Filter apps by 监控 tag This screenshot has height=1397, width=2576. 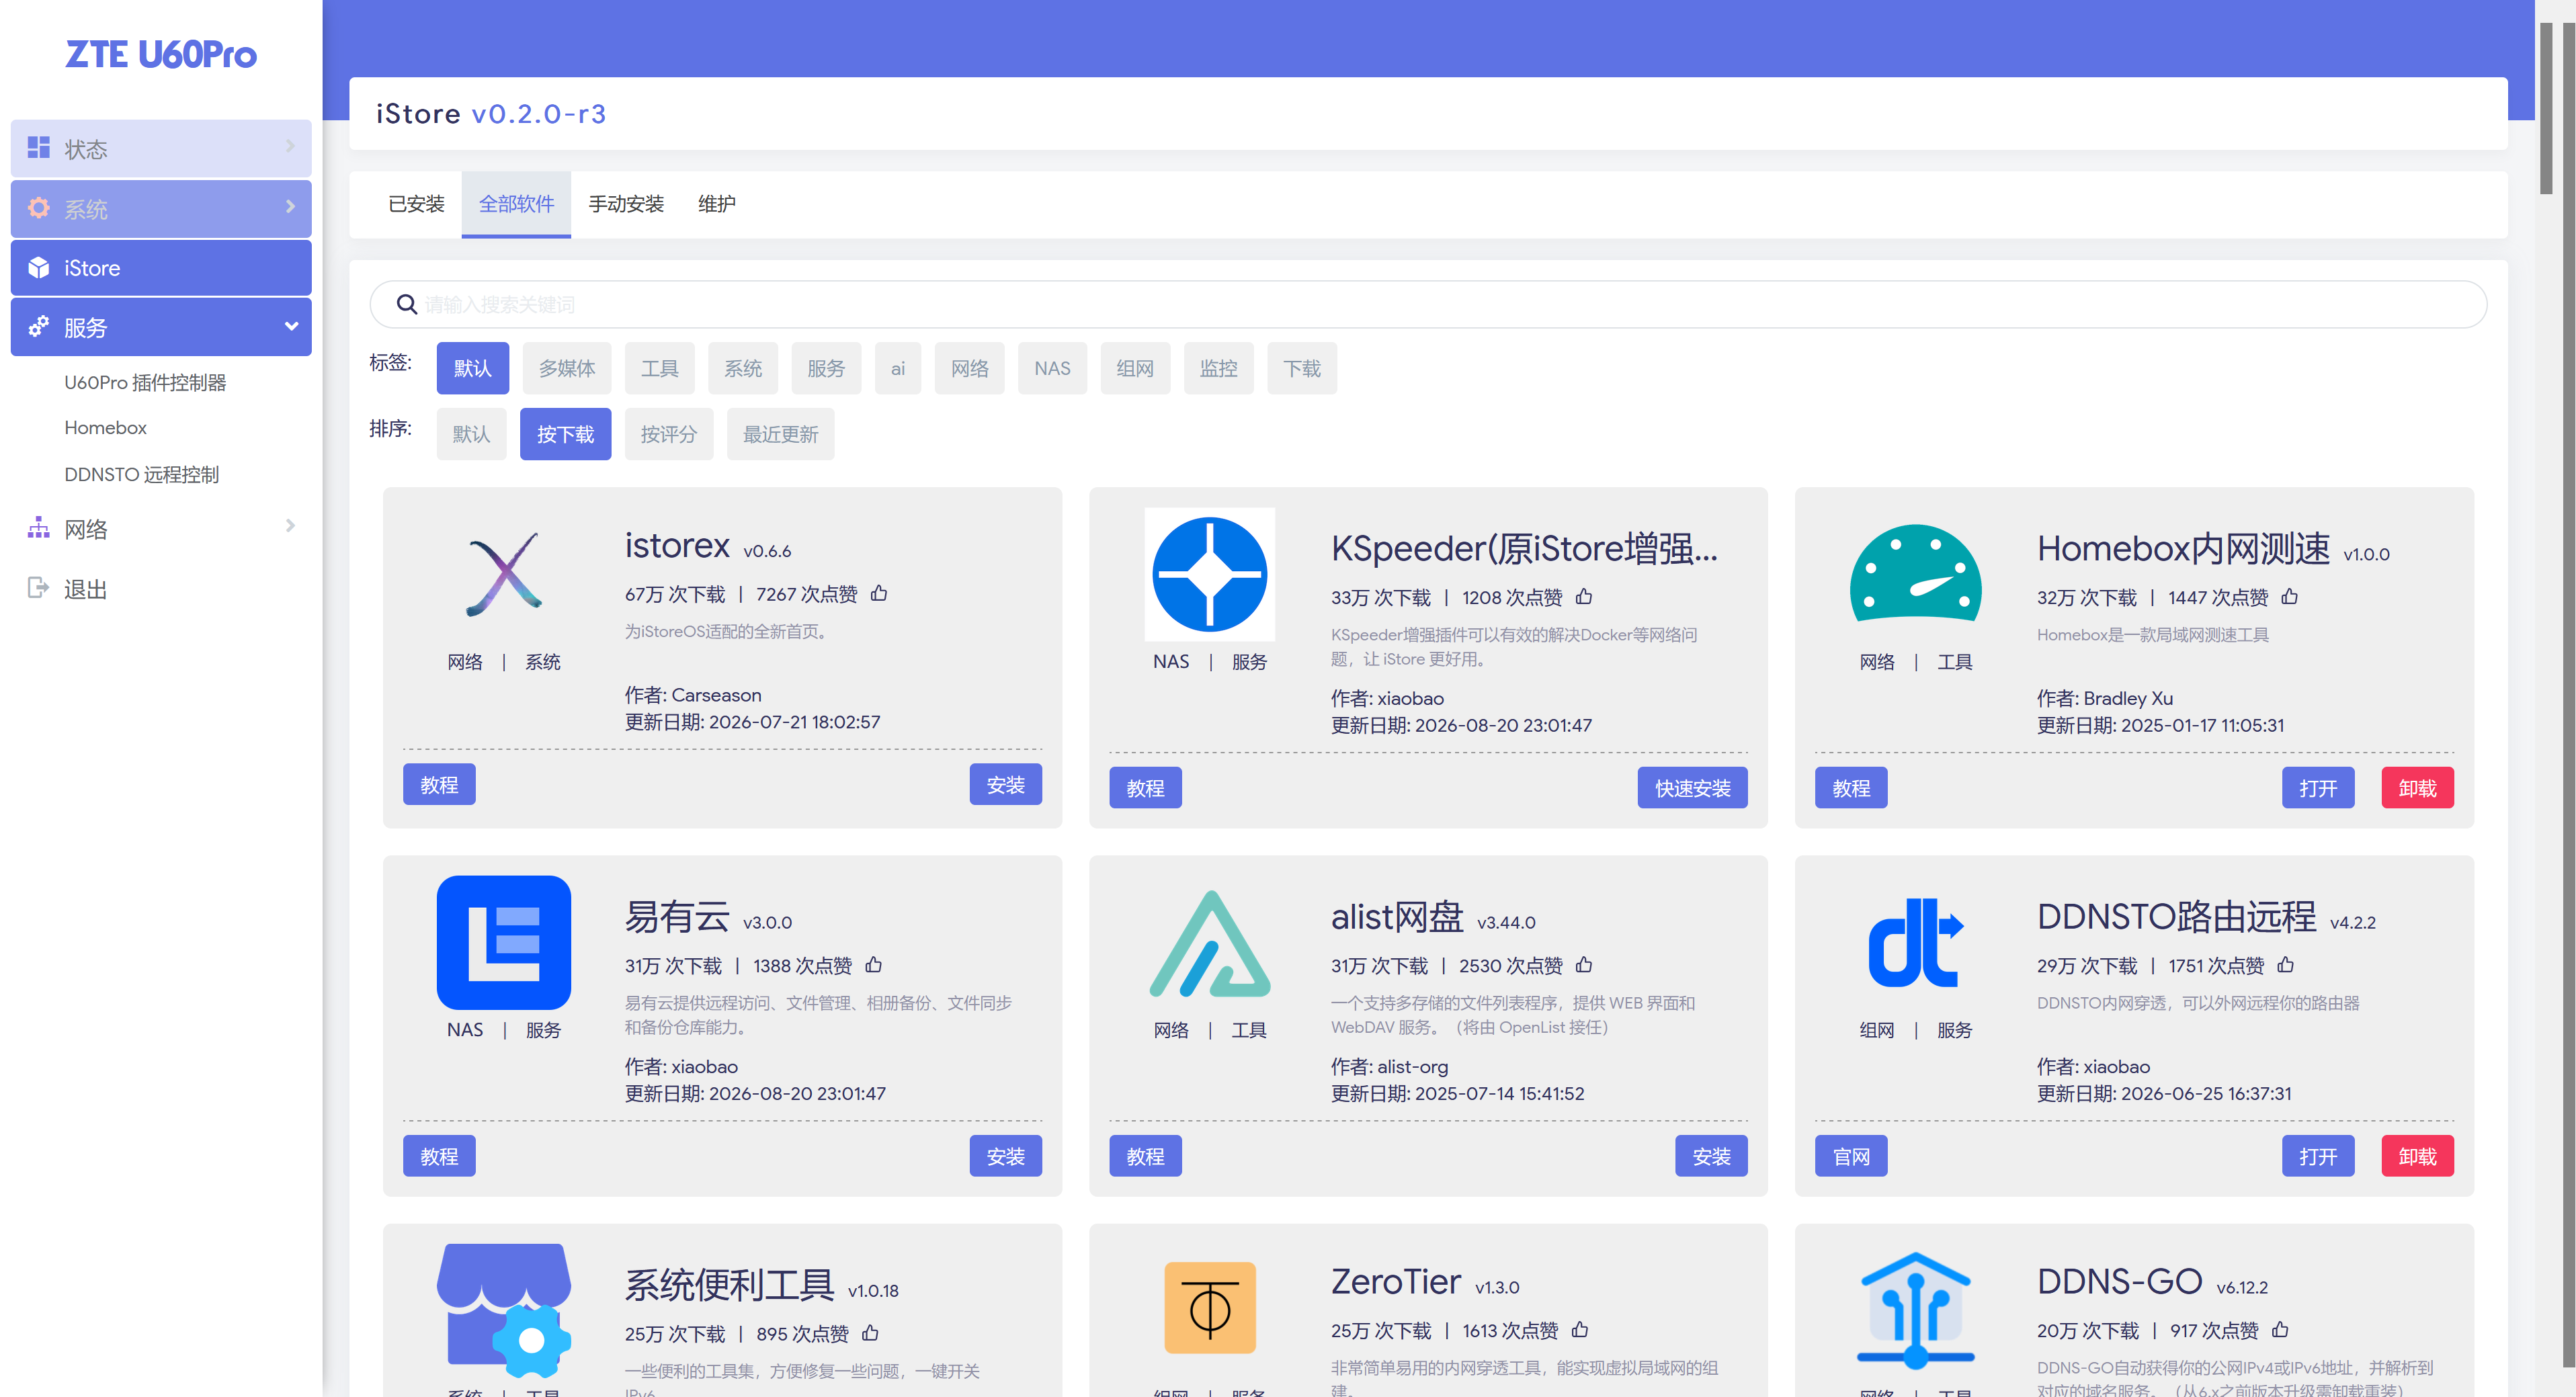pos(1218,368)
